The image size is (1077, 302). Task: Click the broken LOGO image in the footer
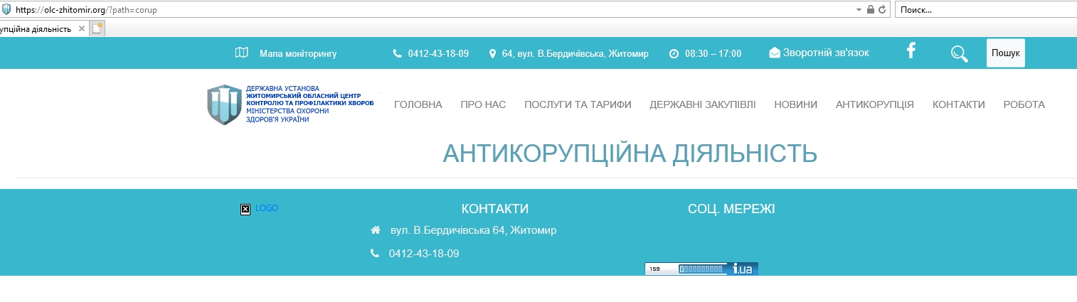point(245,209)
